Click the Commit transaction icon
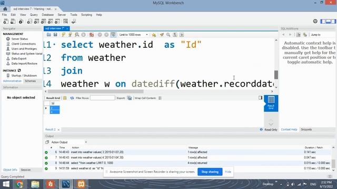This screenshot has height=189, width=337. click(x=100, y=35)
